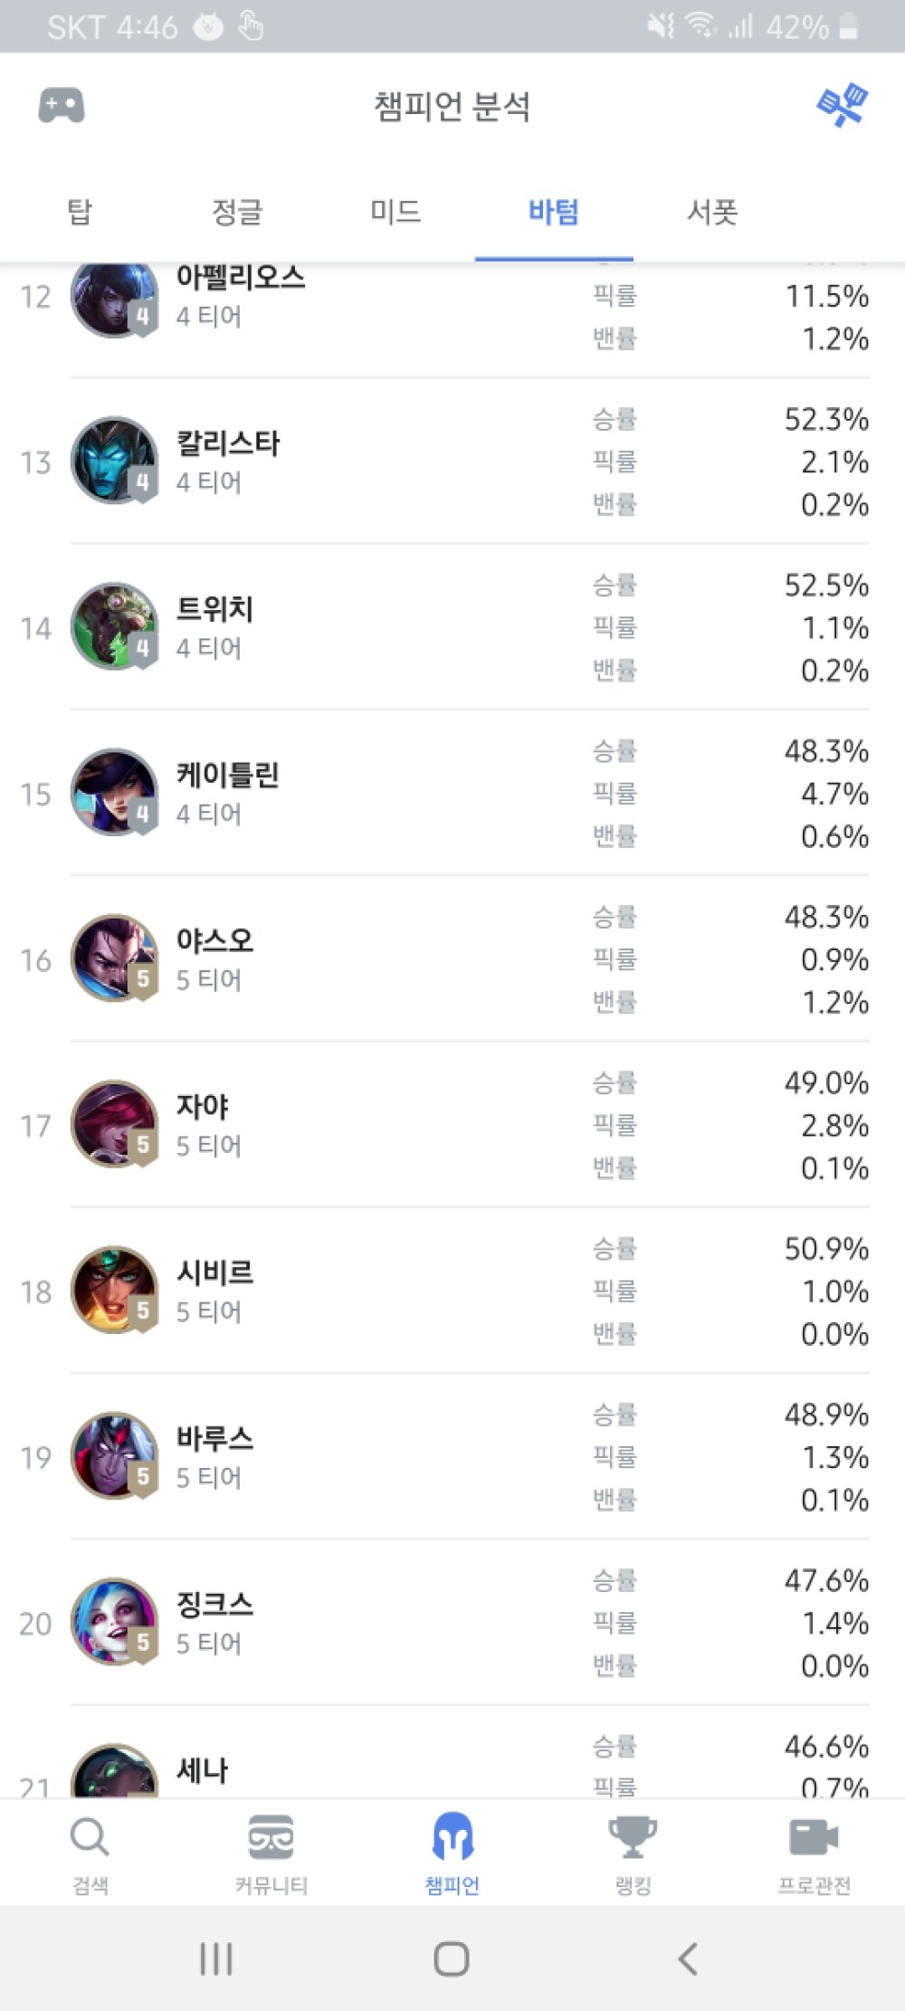Switch to the 탑 tab
Viewport: 905px width, 2011px height.
[80, 212]
